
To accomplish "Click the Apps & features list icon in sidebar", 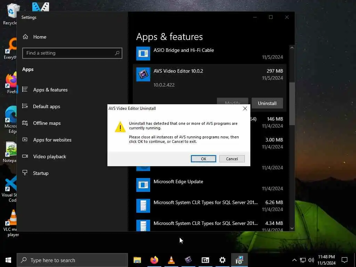I will pos(25,89).
